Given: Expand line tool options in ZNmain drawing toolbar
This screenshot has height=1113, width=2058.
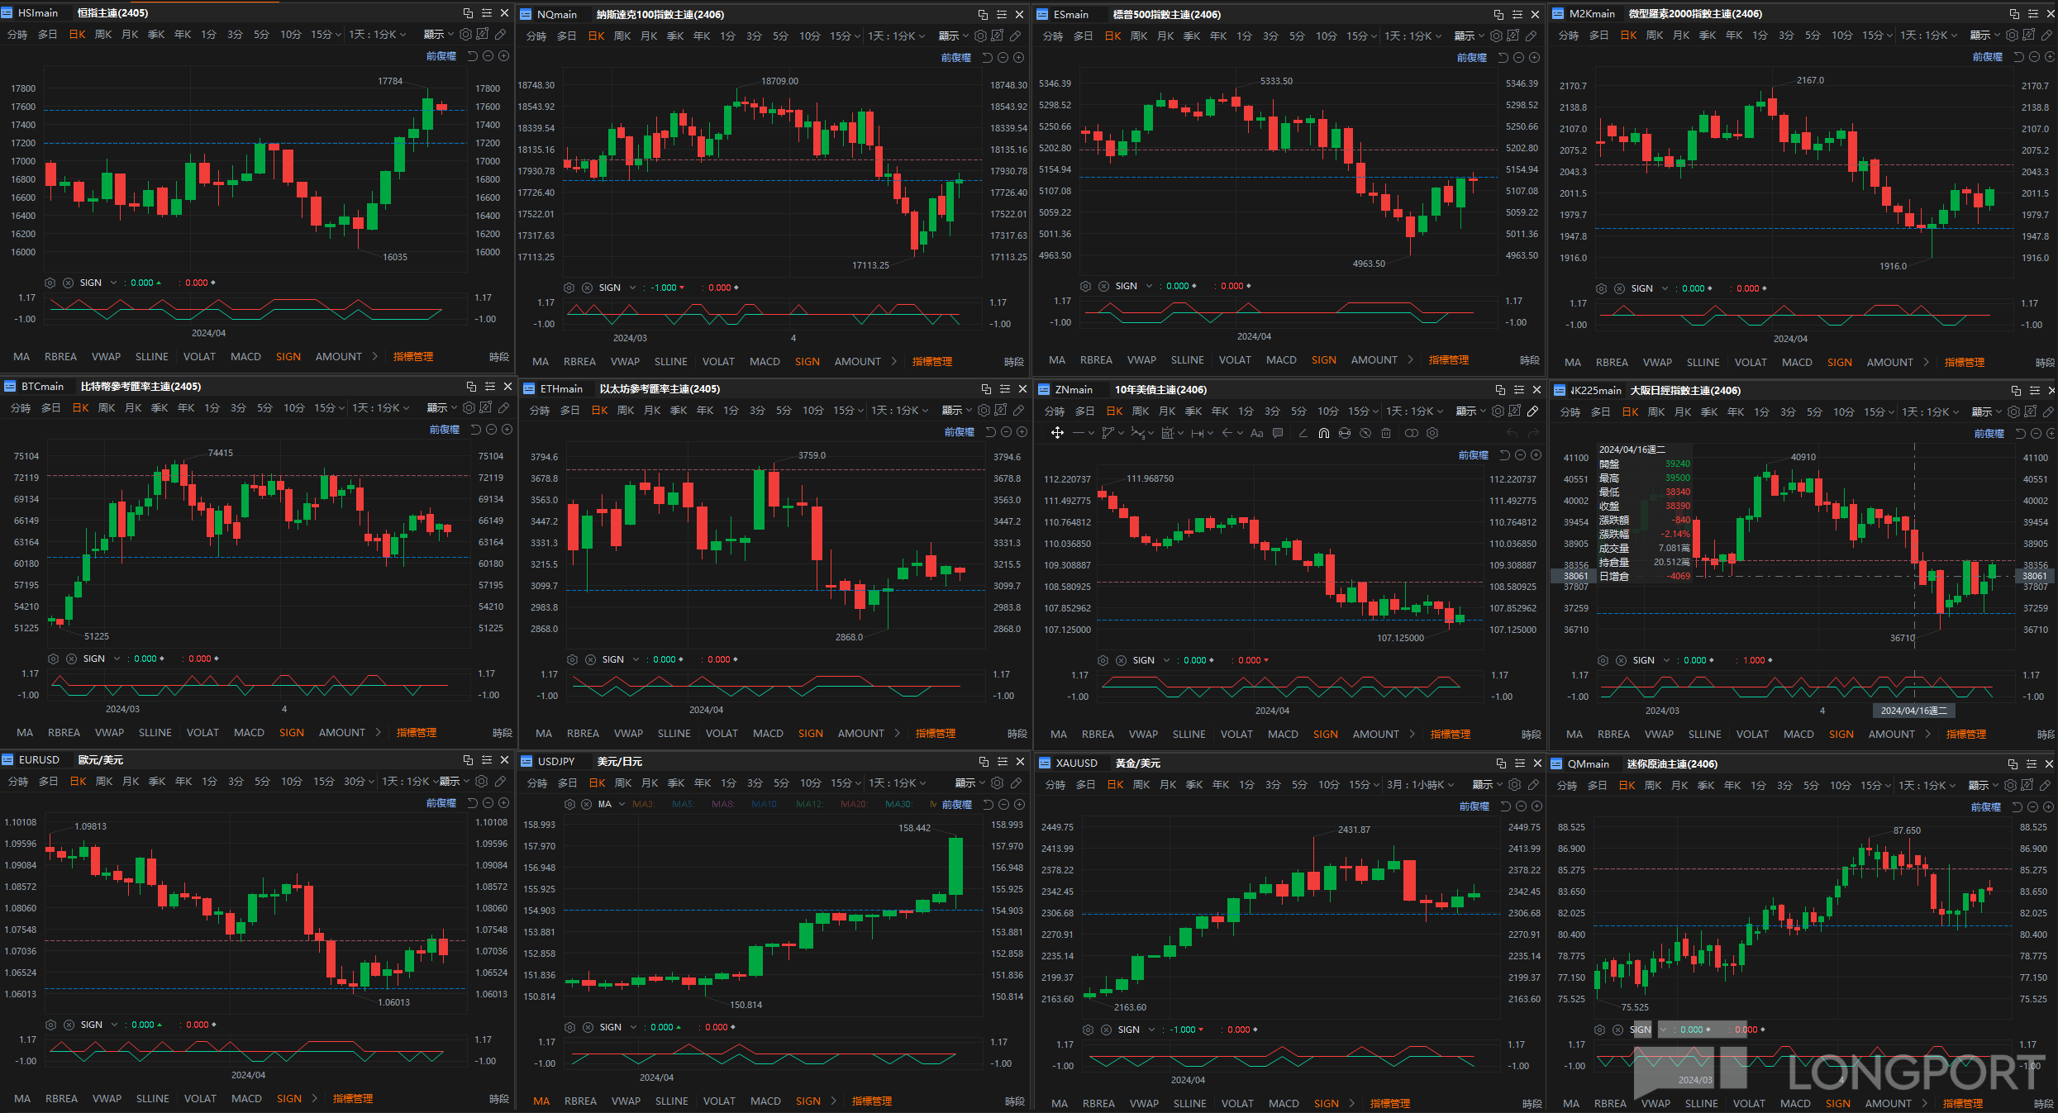Looking at the screenshot, I should click(1091, 433).
